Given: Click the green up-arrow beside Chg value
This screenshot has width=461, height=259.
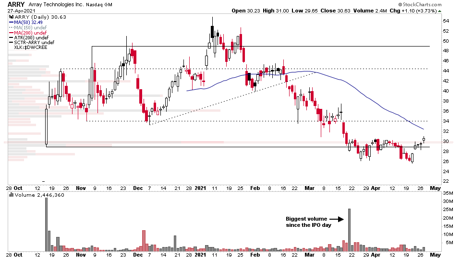Looking at the screenshot, I should [439, 11].
